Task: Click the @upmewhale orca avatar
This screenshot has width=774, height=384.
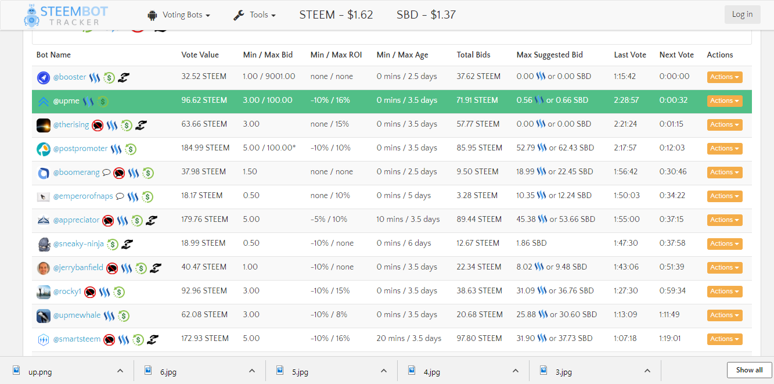Action: click(x=44, y=315)
